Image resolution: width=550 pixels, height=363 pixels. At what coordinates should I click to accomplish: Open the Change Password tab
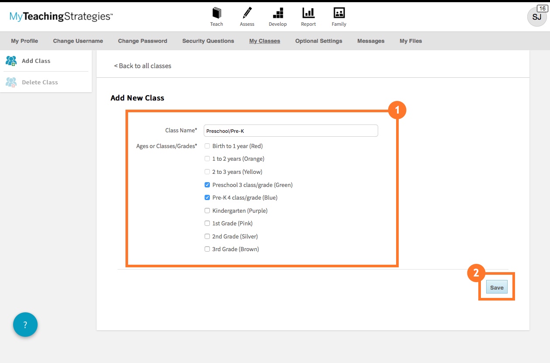pos(143,41)
